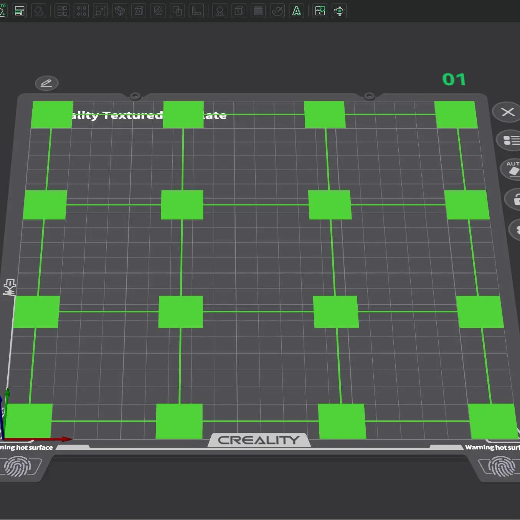This screenshot has width=520, height=520.
Task: Select the green square at bottom-right plate corner
Action: tap(493, 421)
